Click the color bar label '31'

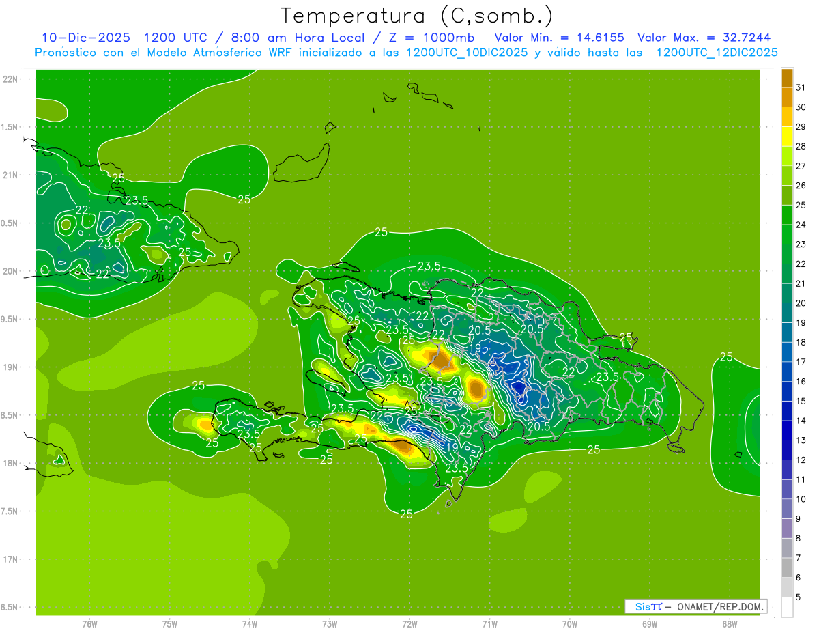click(801, 87)
